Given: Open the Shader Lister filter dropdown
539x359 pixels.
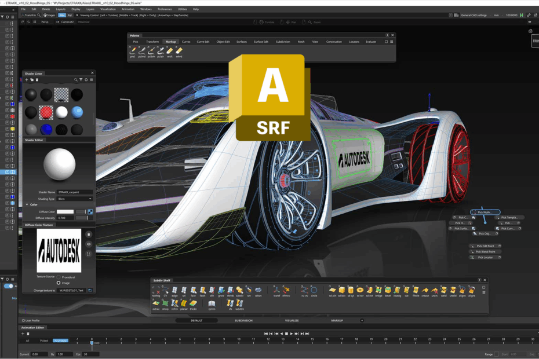Looking at the screenshot, I should (x=82, y=80).
